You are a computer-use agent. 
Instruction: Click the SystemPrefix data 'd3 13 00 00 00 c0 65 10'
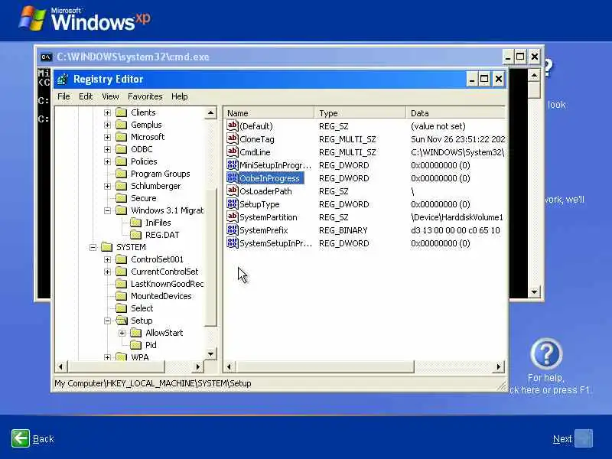click(x=455, y=230)
